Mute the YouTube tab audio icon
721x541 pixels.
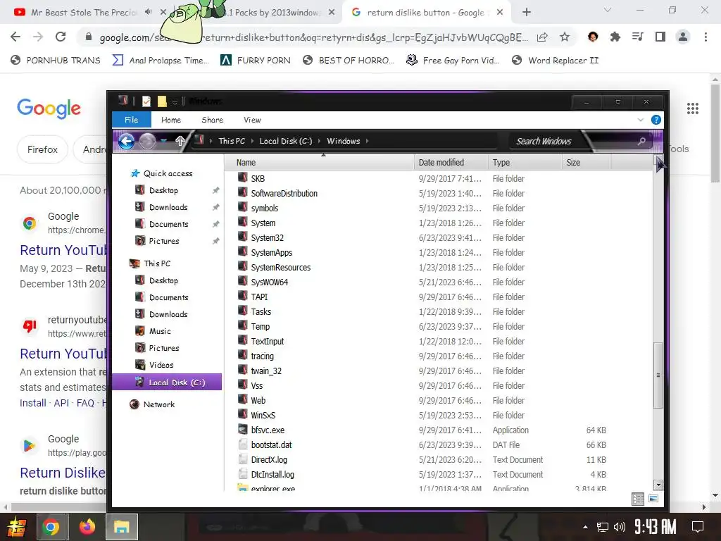coord(148,12)
